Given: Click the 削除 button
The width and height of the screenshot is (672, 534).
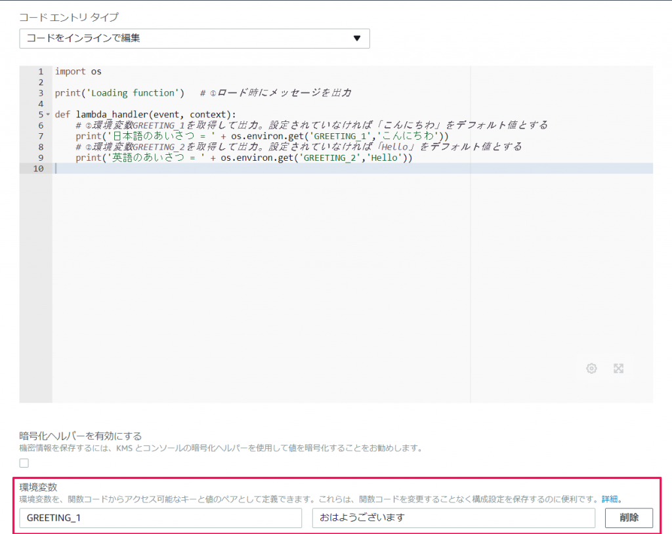Looking at the screenshot, I should tap(629, 518).
